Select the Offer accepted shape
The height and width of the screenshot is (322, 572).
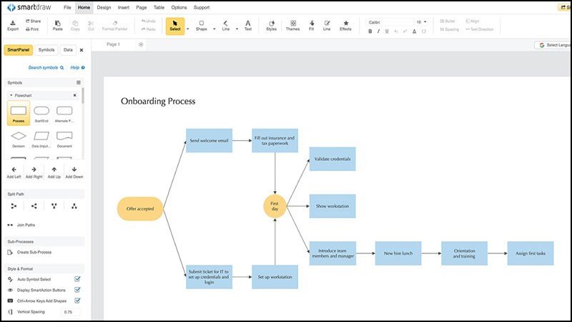coord(140,209)
